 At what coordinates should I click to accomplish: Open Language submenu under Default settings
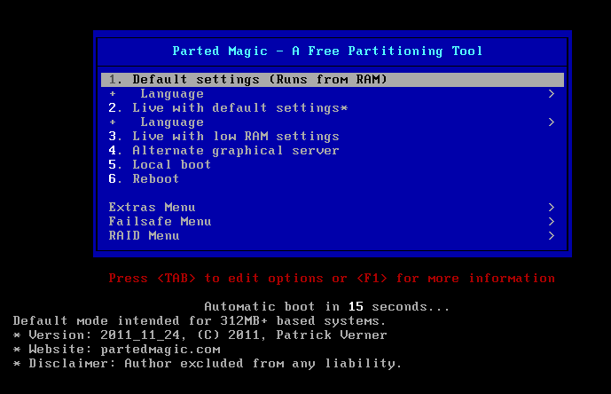click(x=333, y=94)
